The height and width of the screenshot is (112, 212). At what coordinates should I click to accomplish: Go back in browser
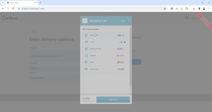coord(3,9)
